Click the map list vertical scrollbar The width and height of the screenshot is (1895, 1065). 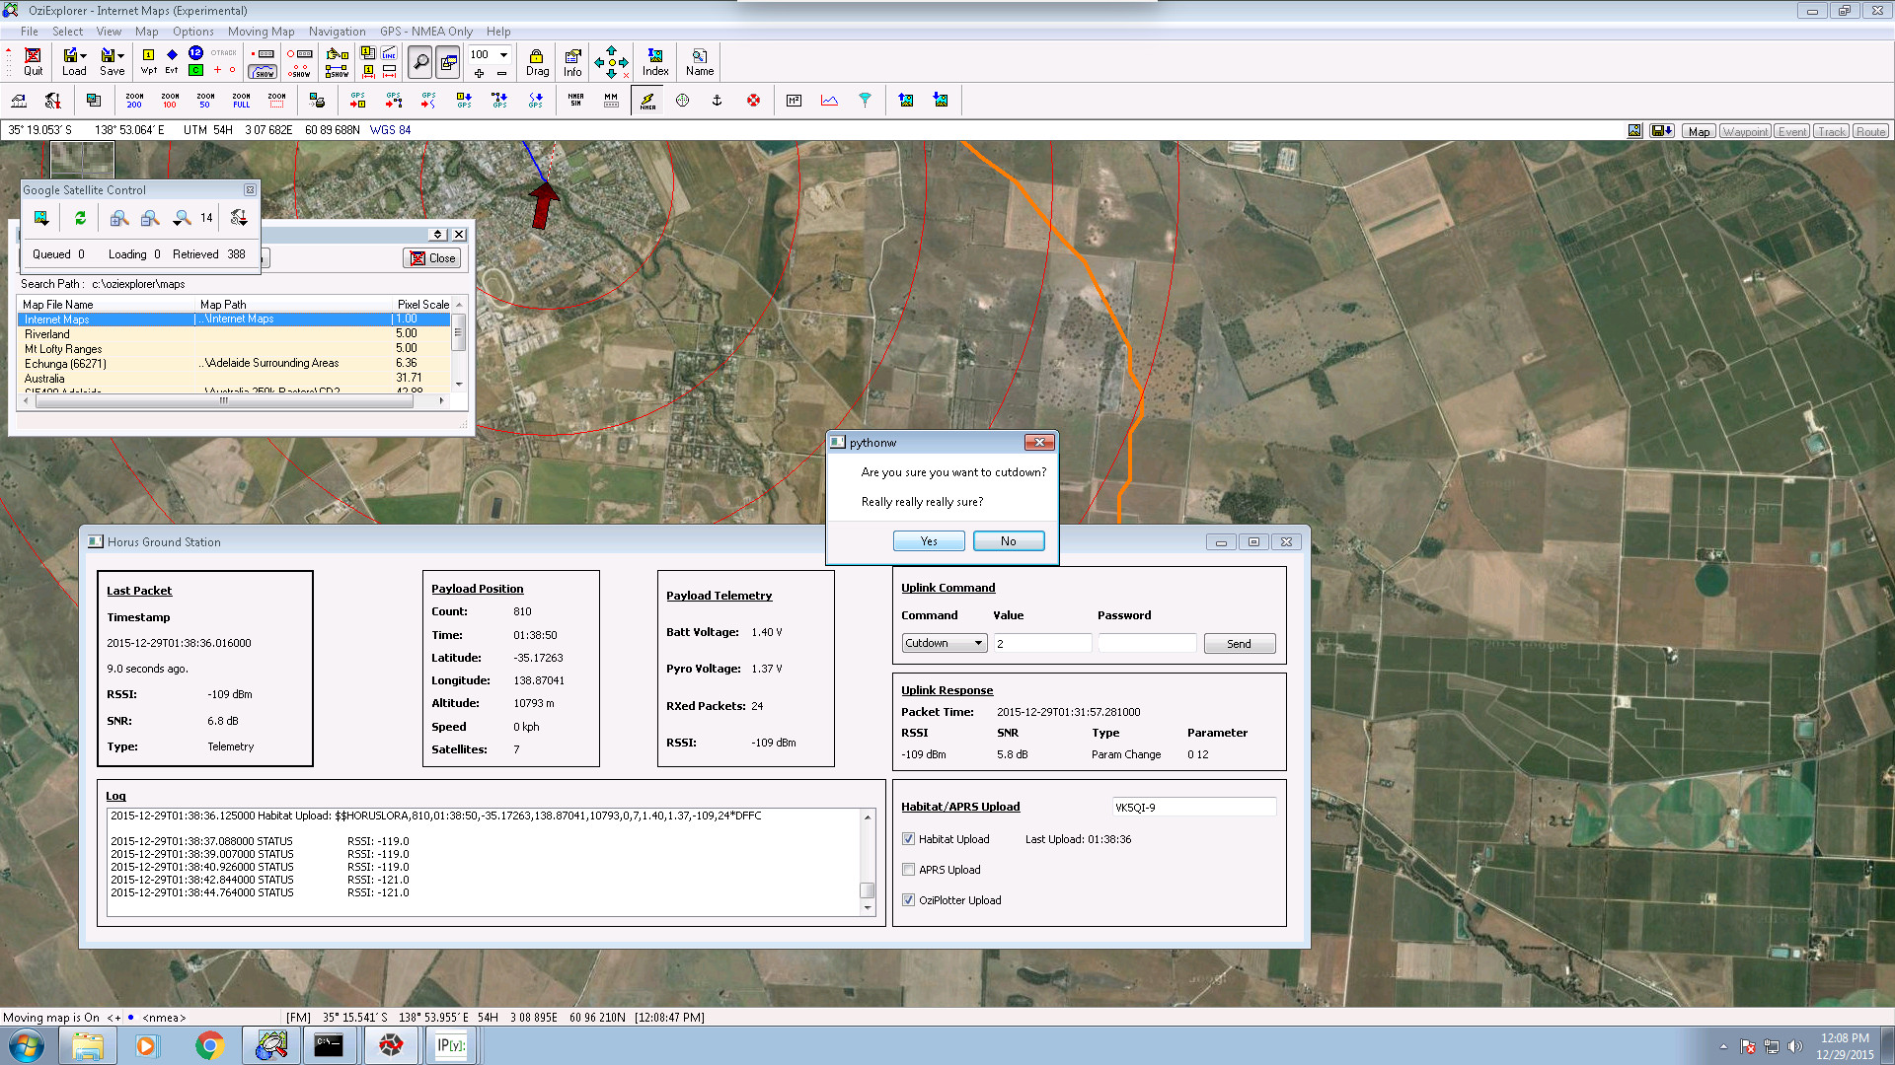point(458,345)
